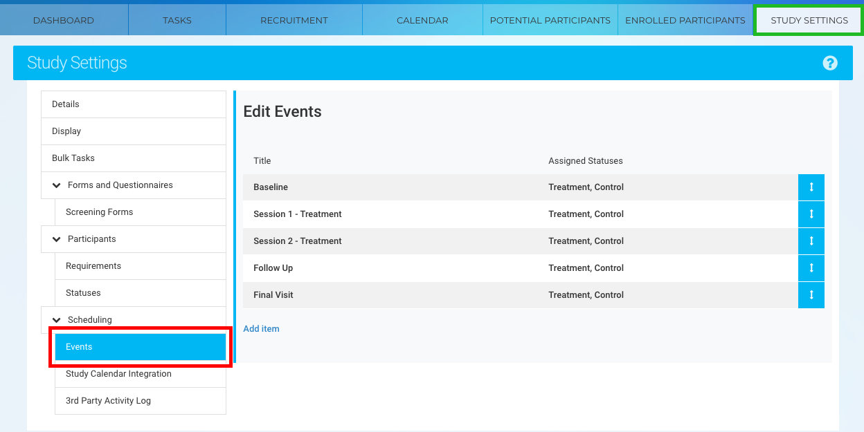Open the Details settings page

pyautogui.click(x=66, y=104)
